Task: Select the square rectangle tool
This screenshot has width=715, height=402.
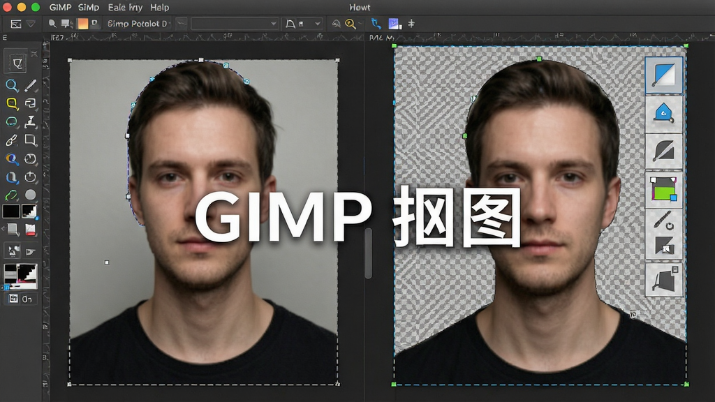Action: [x=31, y=140]
